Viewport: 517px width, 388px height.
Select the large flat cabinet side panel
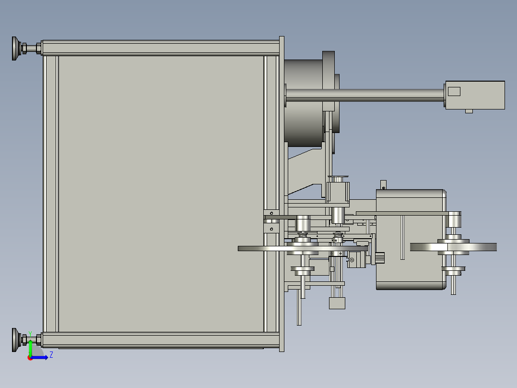coord(161,194)
